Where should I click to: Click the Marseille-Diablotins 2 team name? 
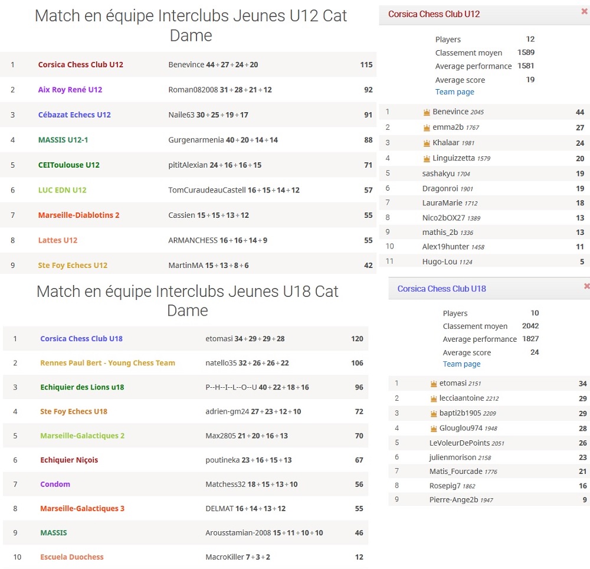pos(78,215)
